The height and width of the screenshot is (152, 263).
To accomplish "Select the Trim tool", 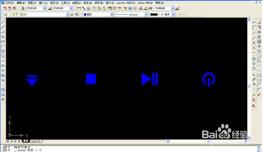I will 259,66.
